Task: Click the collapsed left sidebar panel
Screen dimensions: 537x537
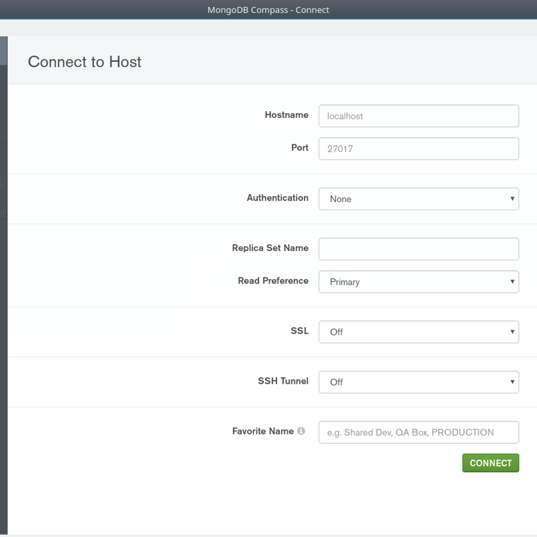Action: [4, 268]
